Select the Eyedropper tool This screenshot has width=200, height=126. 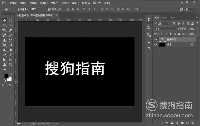click(10, 30)
